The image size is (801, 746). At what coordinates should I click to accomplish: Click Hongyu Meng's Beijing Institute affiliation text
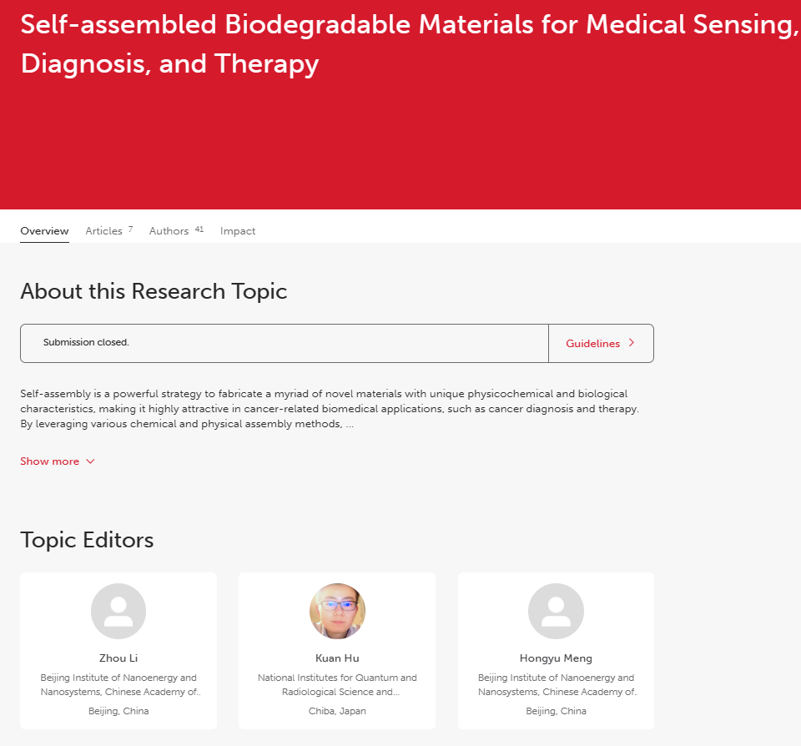coord(556,684)
